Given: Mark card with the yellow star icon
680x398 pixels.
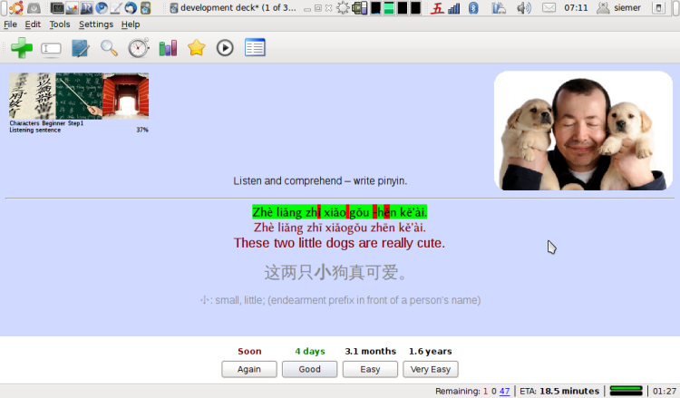Looking at the screenshot, I should (x=197, y=48).
